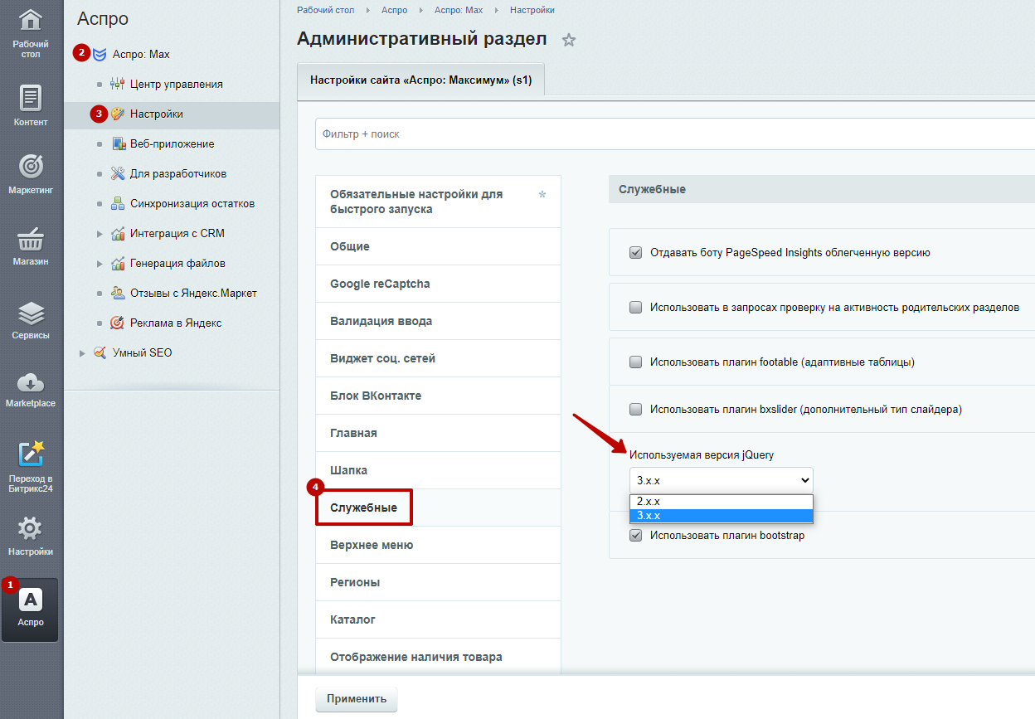Viewport: 1035px width, 719px height.
Task: Click the Фильтр + поиск input field
Action: click(x=675, y=134)
